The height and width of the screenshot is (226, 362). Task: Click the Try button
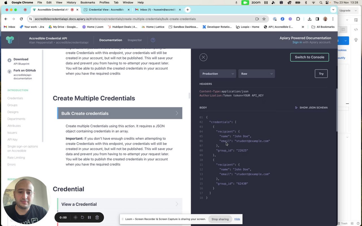coord(321,74)
